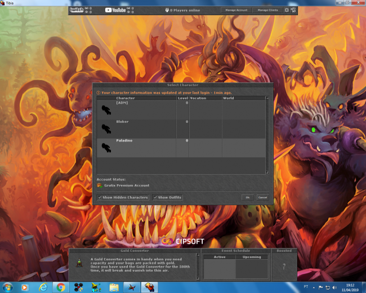Click the Gold Converter item icon
This screenshot has height=293, width=366.
pyautogui.click(x=79, y=263)
